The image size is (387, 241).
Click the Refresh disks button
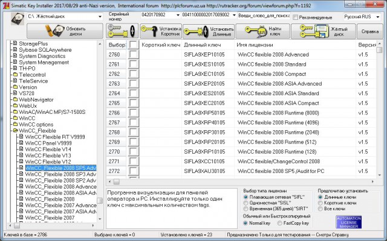(x=65, y=31)
